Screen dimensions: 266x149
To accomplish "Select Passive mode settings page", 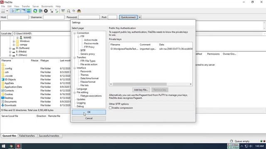I will click(91, 43).
